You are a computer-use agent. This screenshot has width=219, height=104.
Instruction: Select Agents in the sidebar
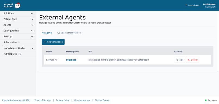[18, 25]
